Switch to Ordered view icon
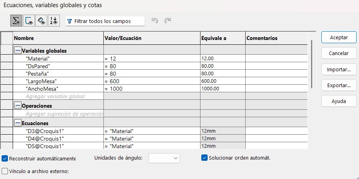Image resolution: width=359 pixels, height=179 pixels. (54, 21)
